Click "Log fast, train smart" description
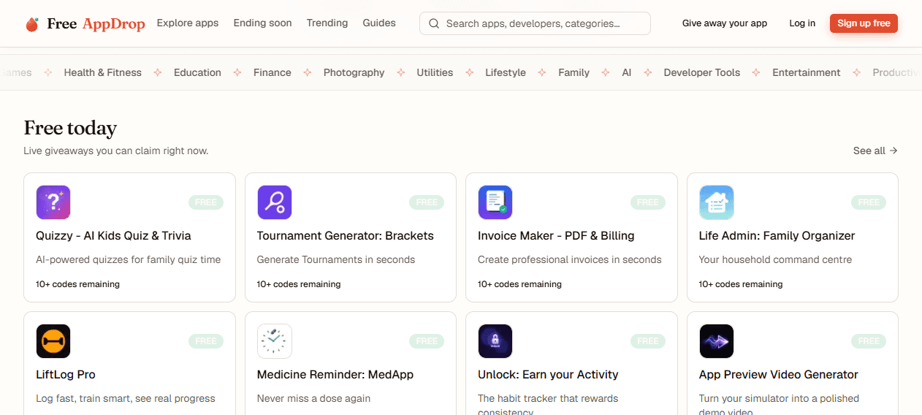The image size is (922, 415). (126, 398)
